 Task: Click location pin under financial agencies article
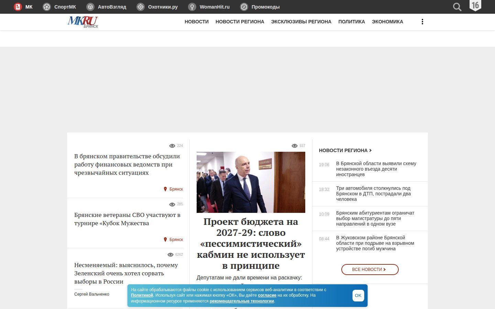pyautogui.click(x=165, y=189)
